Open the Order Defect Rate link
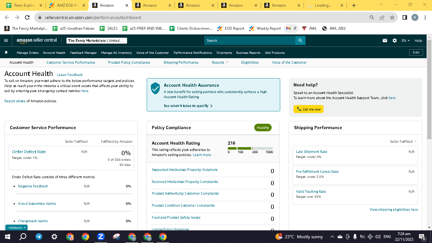This screenshot has height=243, width=432. click(29, 152)
